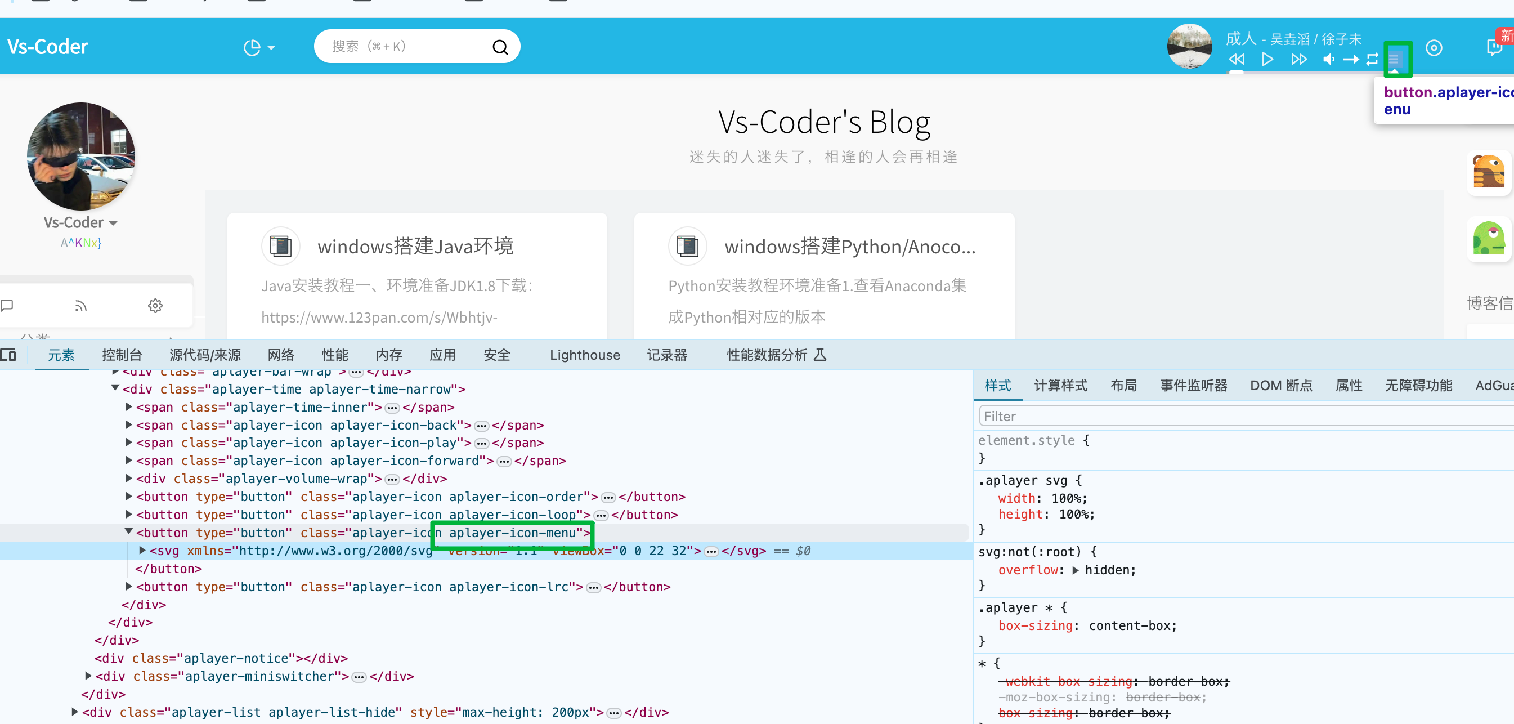Viewport: 1514px width, 724px height.
Task: Play the current song
Action: tap(1267, 59)
